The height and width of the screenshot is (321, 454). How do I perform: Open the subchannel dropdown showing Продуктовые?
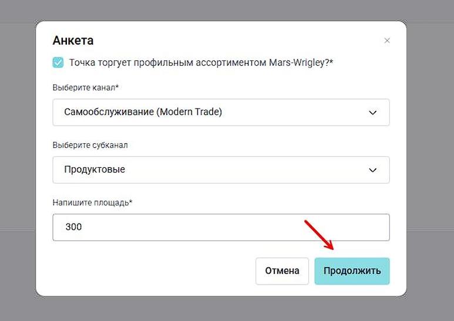(221, 170)
